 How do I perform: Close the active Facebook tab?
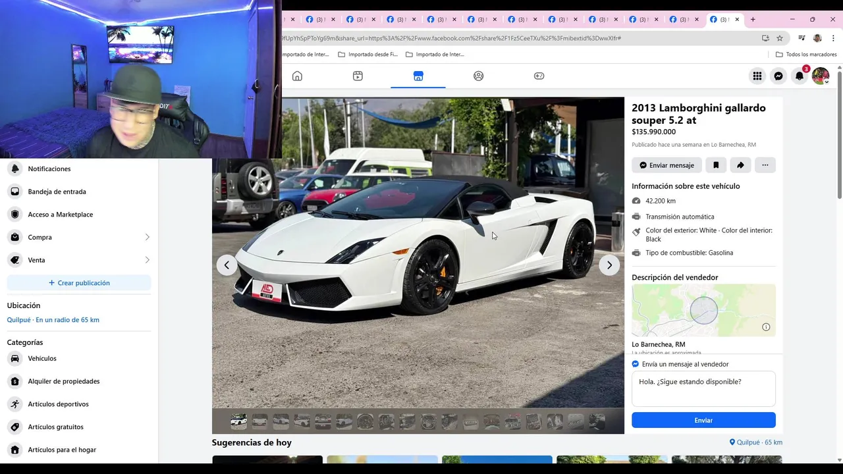pyautogui.click(x=737, y=19)
